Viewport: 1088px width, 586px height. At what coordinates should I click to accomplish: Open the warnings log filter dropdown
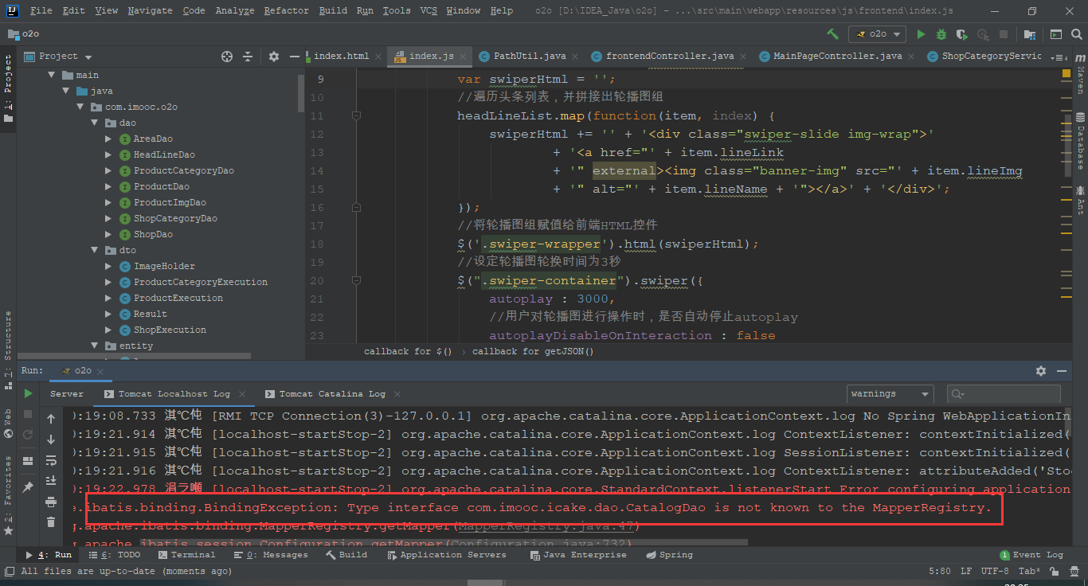890,394
